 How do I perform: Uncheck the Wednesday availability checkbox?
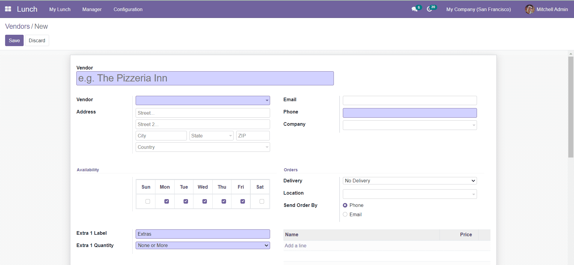click(x=205, y=202)
